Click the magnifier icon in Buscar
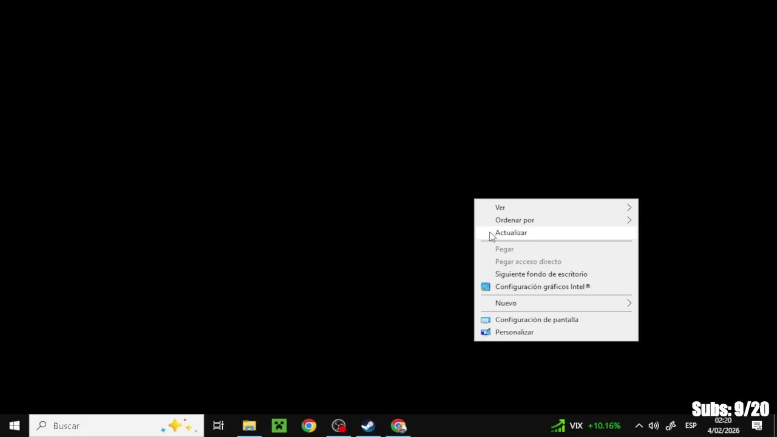 41,425
